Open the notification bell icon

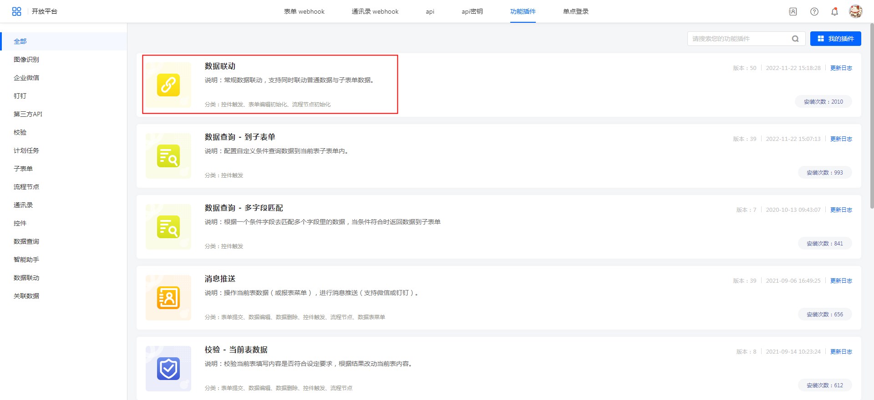pyautogui.click(x=834, y=12)
